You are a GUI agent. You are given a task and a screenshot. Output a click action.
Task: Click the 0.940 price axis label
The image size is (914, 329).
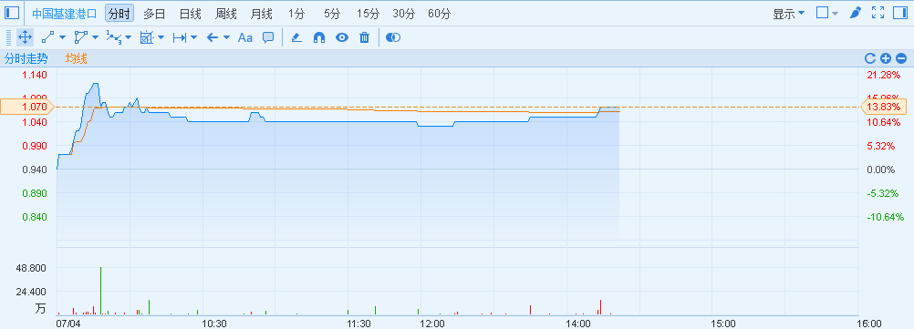pos(35,170)
